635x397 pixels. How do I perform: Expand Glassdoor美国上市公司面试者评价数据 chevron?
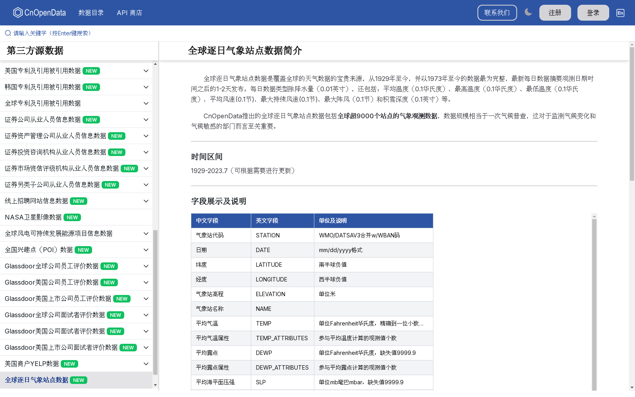tap(146, 347)
